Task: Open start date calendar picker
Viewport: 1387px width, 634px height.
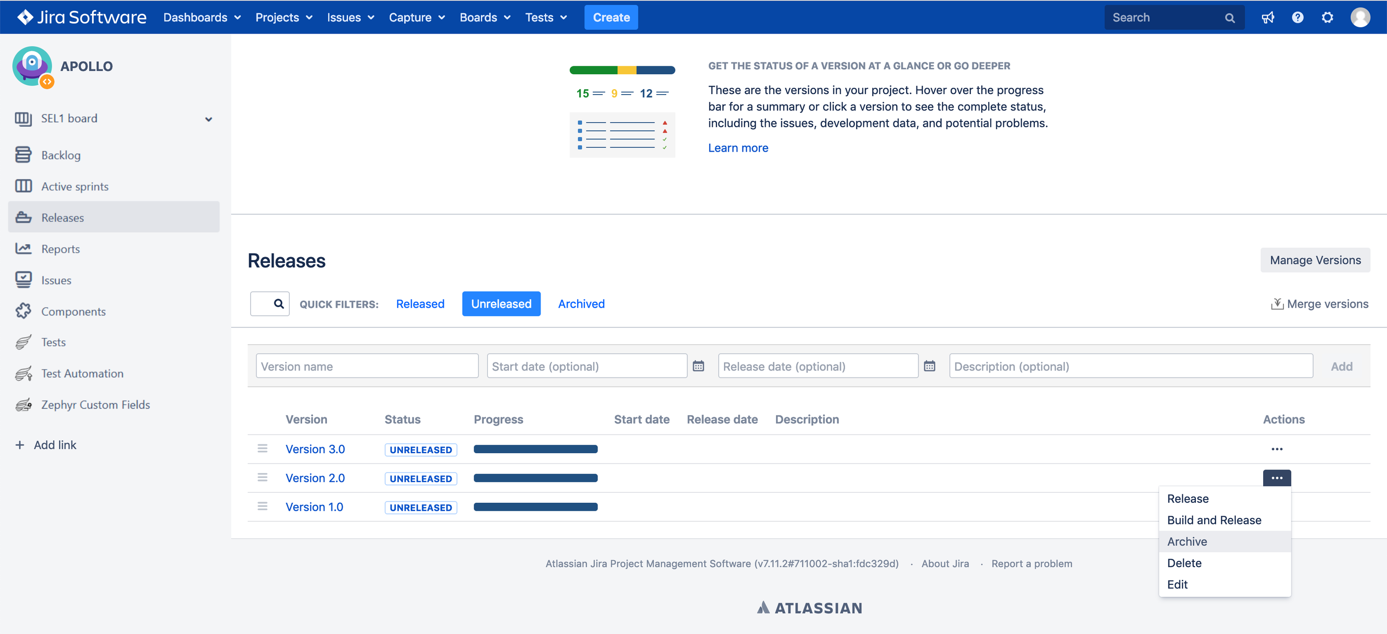Action: tap(698, 366)
